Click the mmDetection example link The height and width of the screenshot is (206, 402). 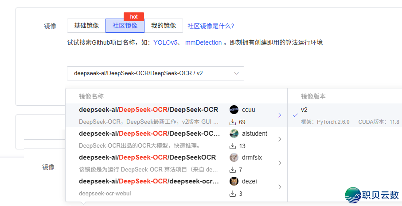pyautogui.click(x=203, y=42)
